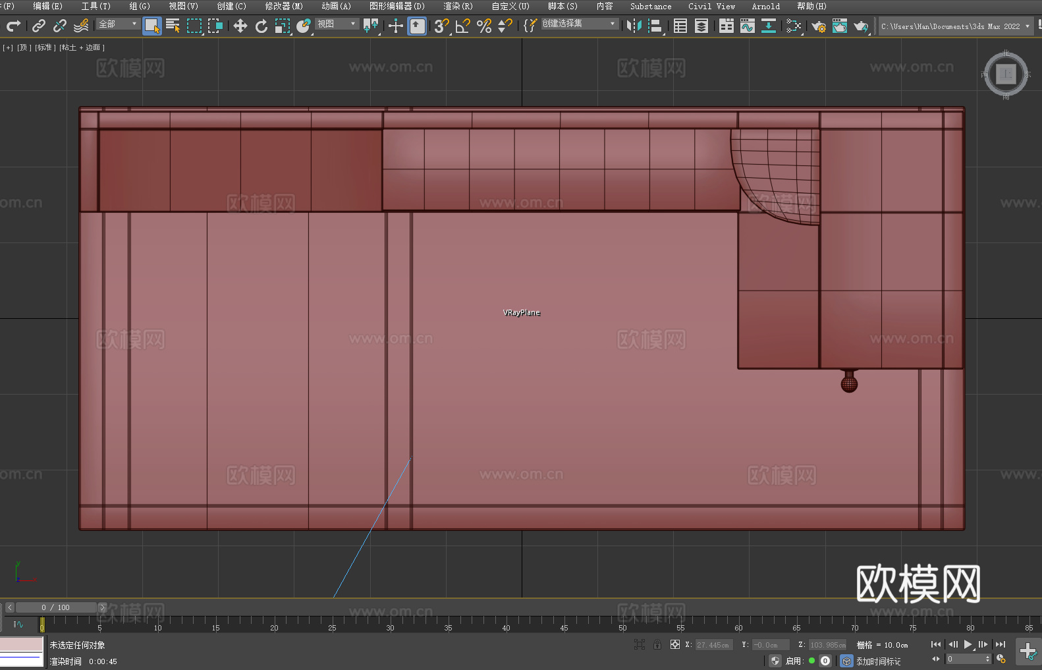Screen dimensions: 1042x670
Task: Open Render Setup dialog
Action: [819, 26]
